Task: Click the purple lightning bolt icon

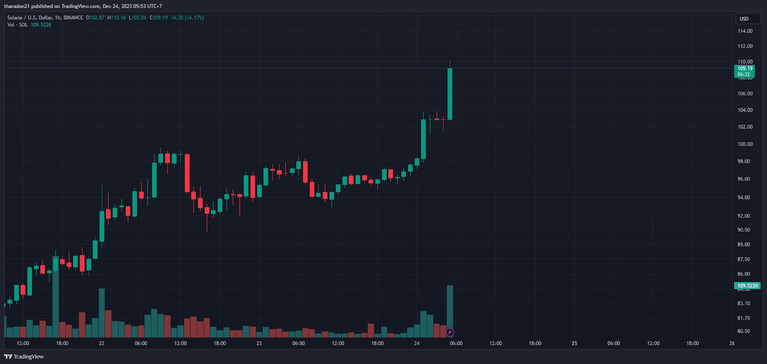Action: tap(450, 332)
